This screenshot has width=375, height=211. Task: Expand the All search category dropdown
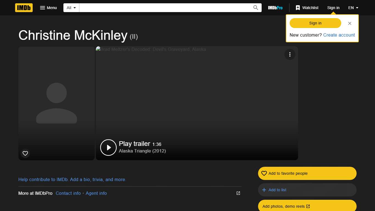(x=71, y=8)
